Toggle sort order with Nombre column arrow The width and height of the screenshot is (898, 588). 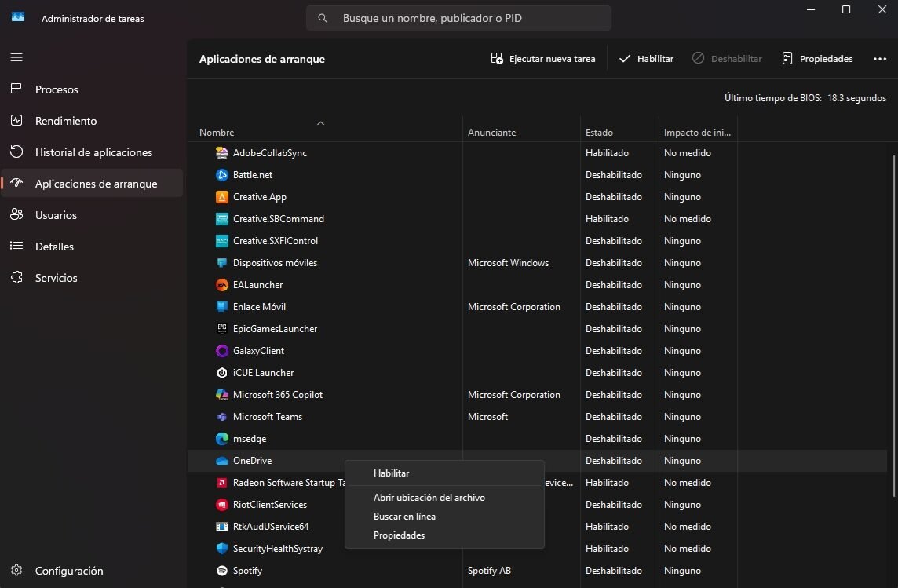pyautogui.click(x=320, y=123)
